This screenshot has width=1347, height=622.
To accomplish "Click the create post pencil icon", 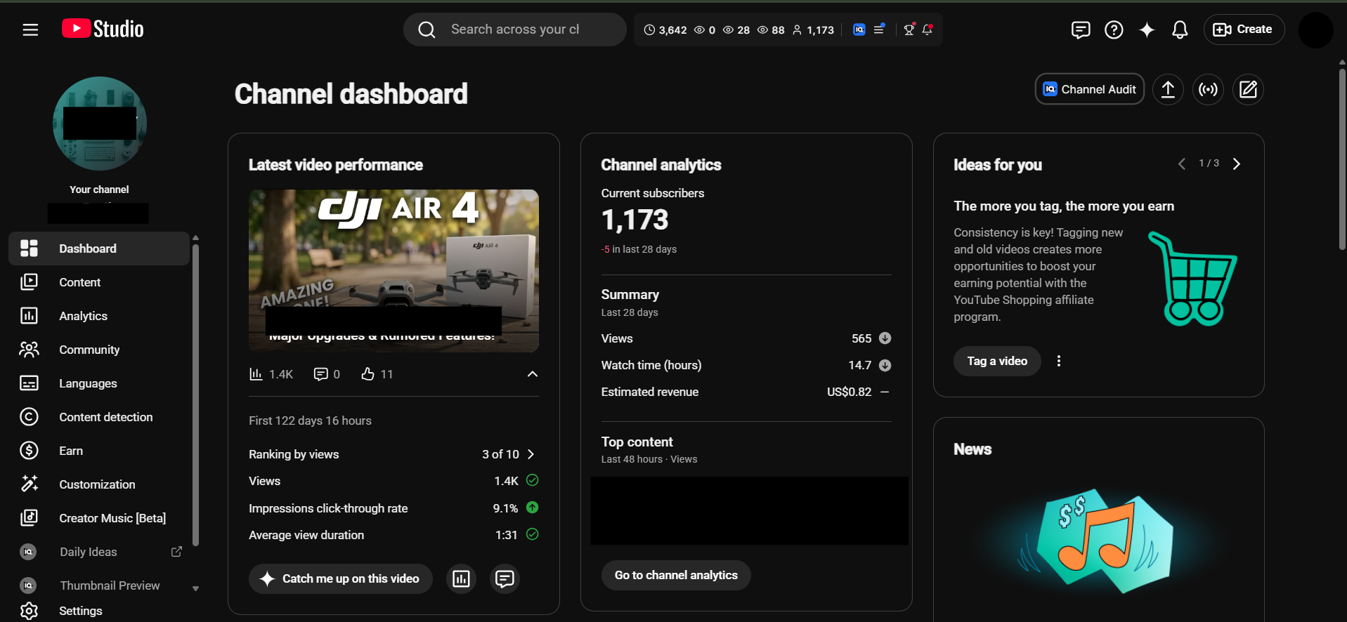I will click(1249, 89).
